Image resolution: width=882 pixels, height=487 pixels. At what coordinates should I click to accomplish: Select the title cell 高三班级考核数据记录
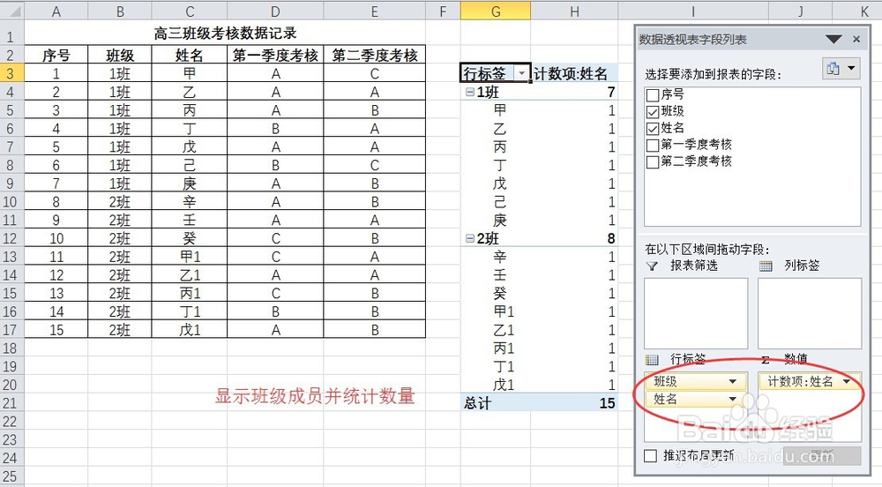[225, 34]
